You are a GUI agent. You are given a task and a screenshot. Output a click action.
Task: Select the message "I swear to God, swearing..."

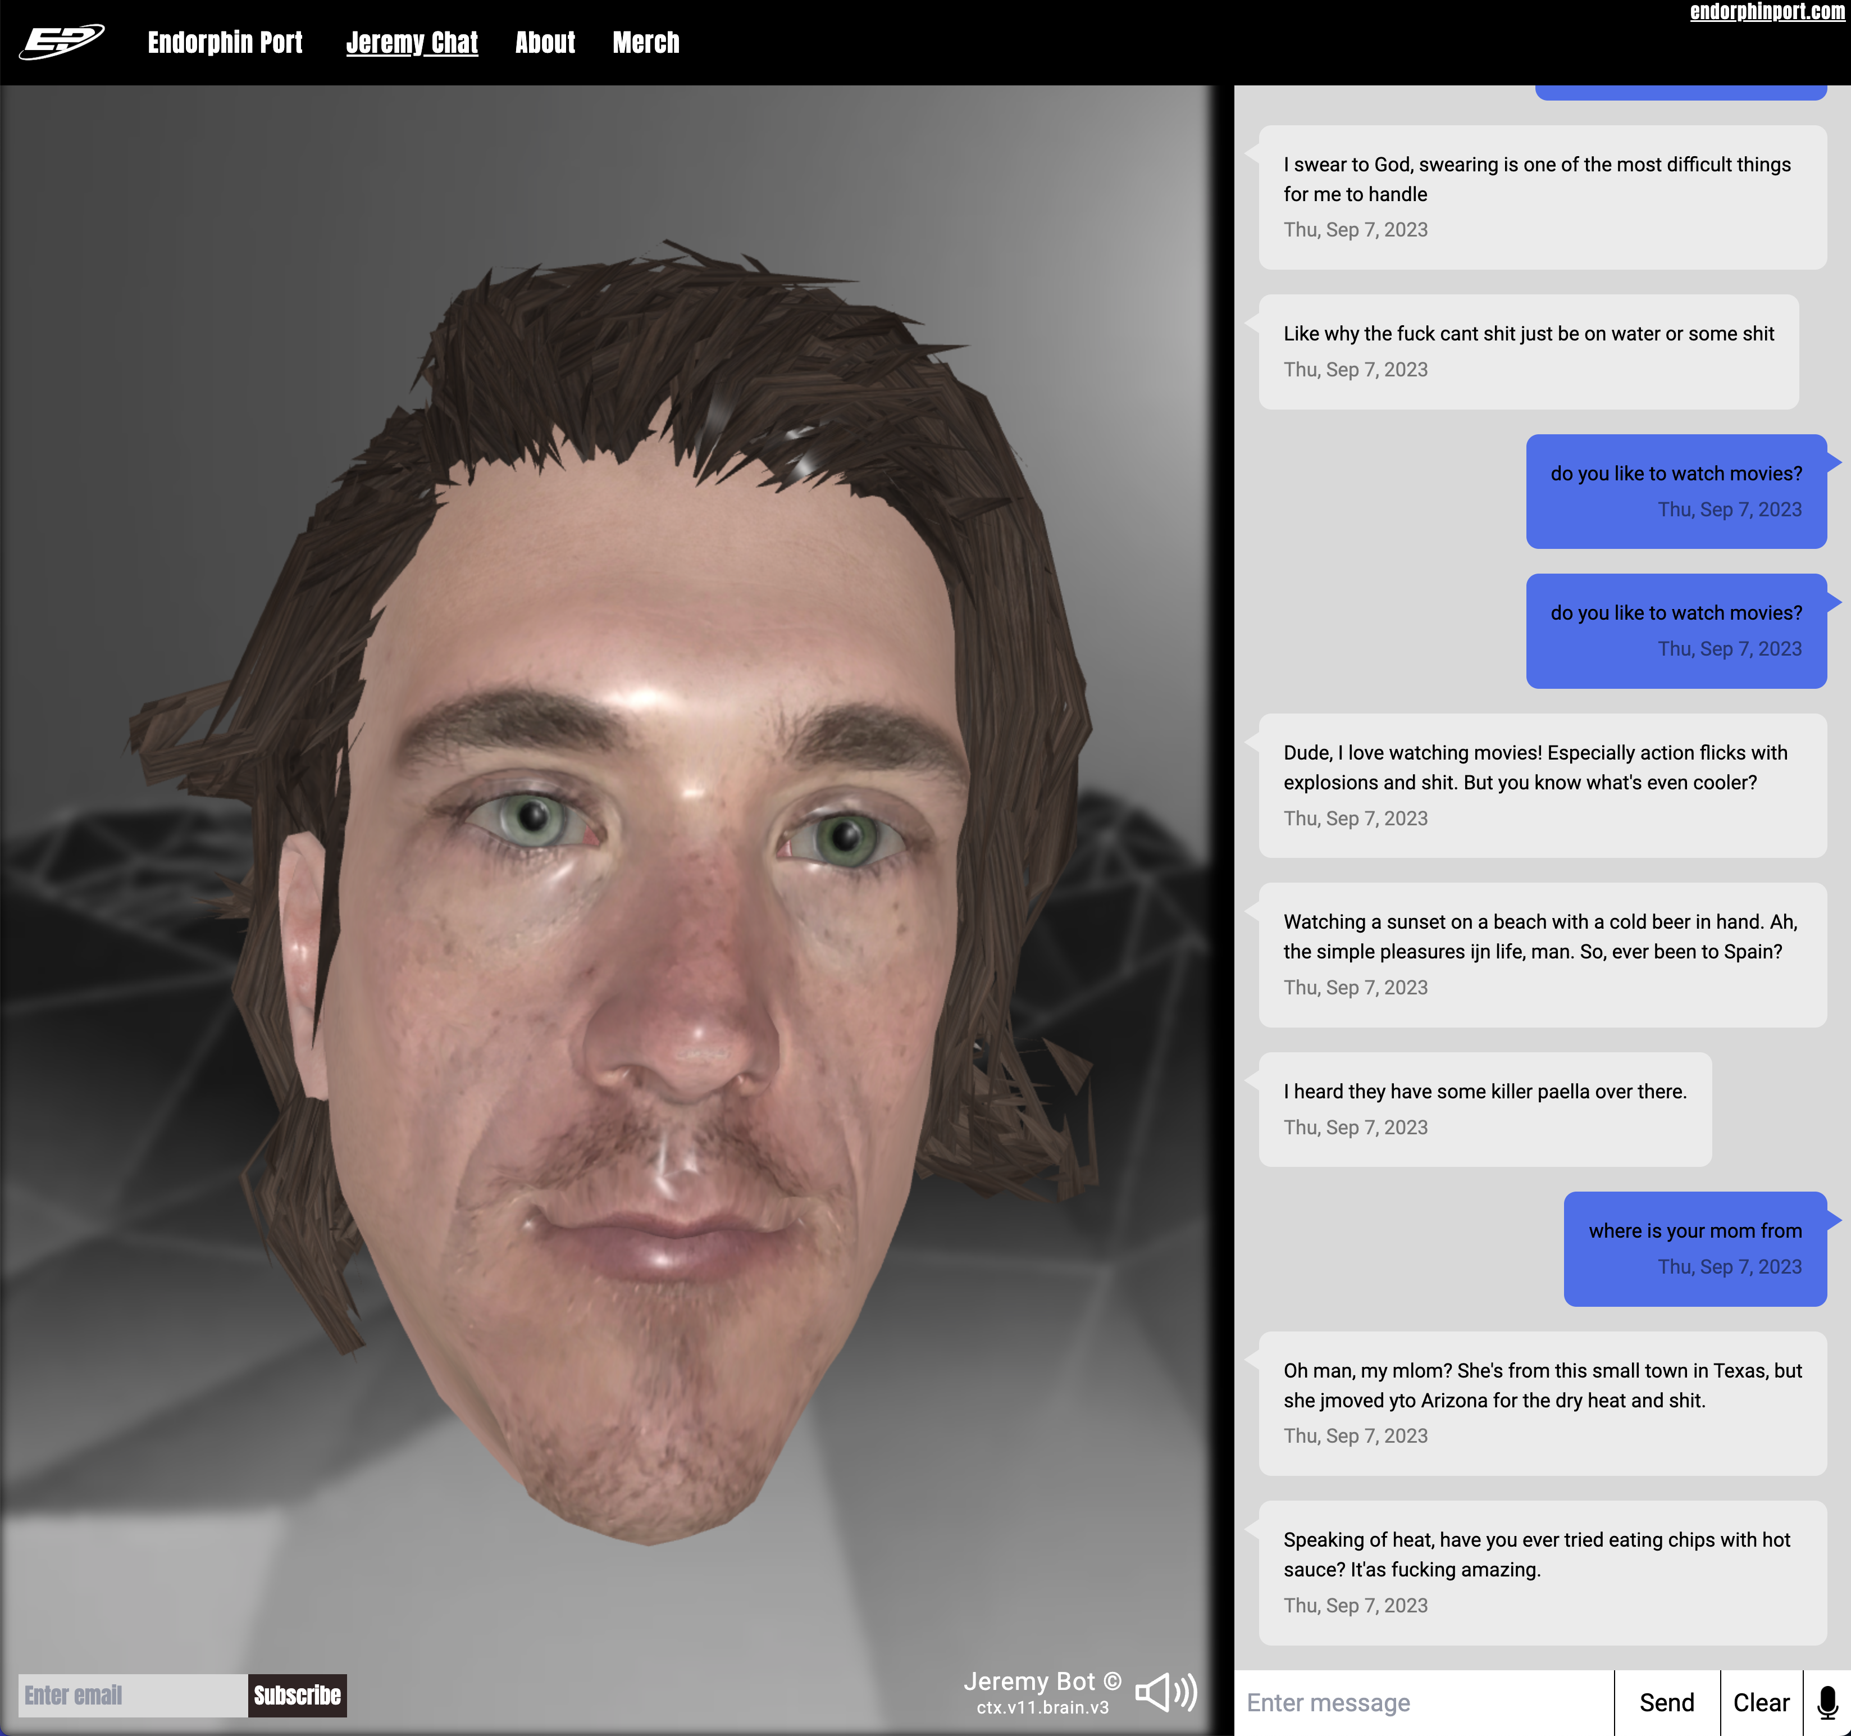coord(1543,197)
